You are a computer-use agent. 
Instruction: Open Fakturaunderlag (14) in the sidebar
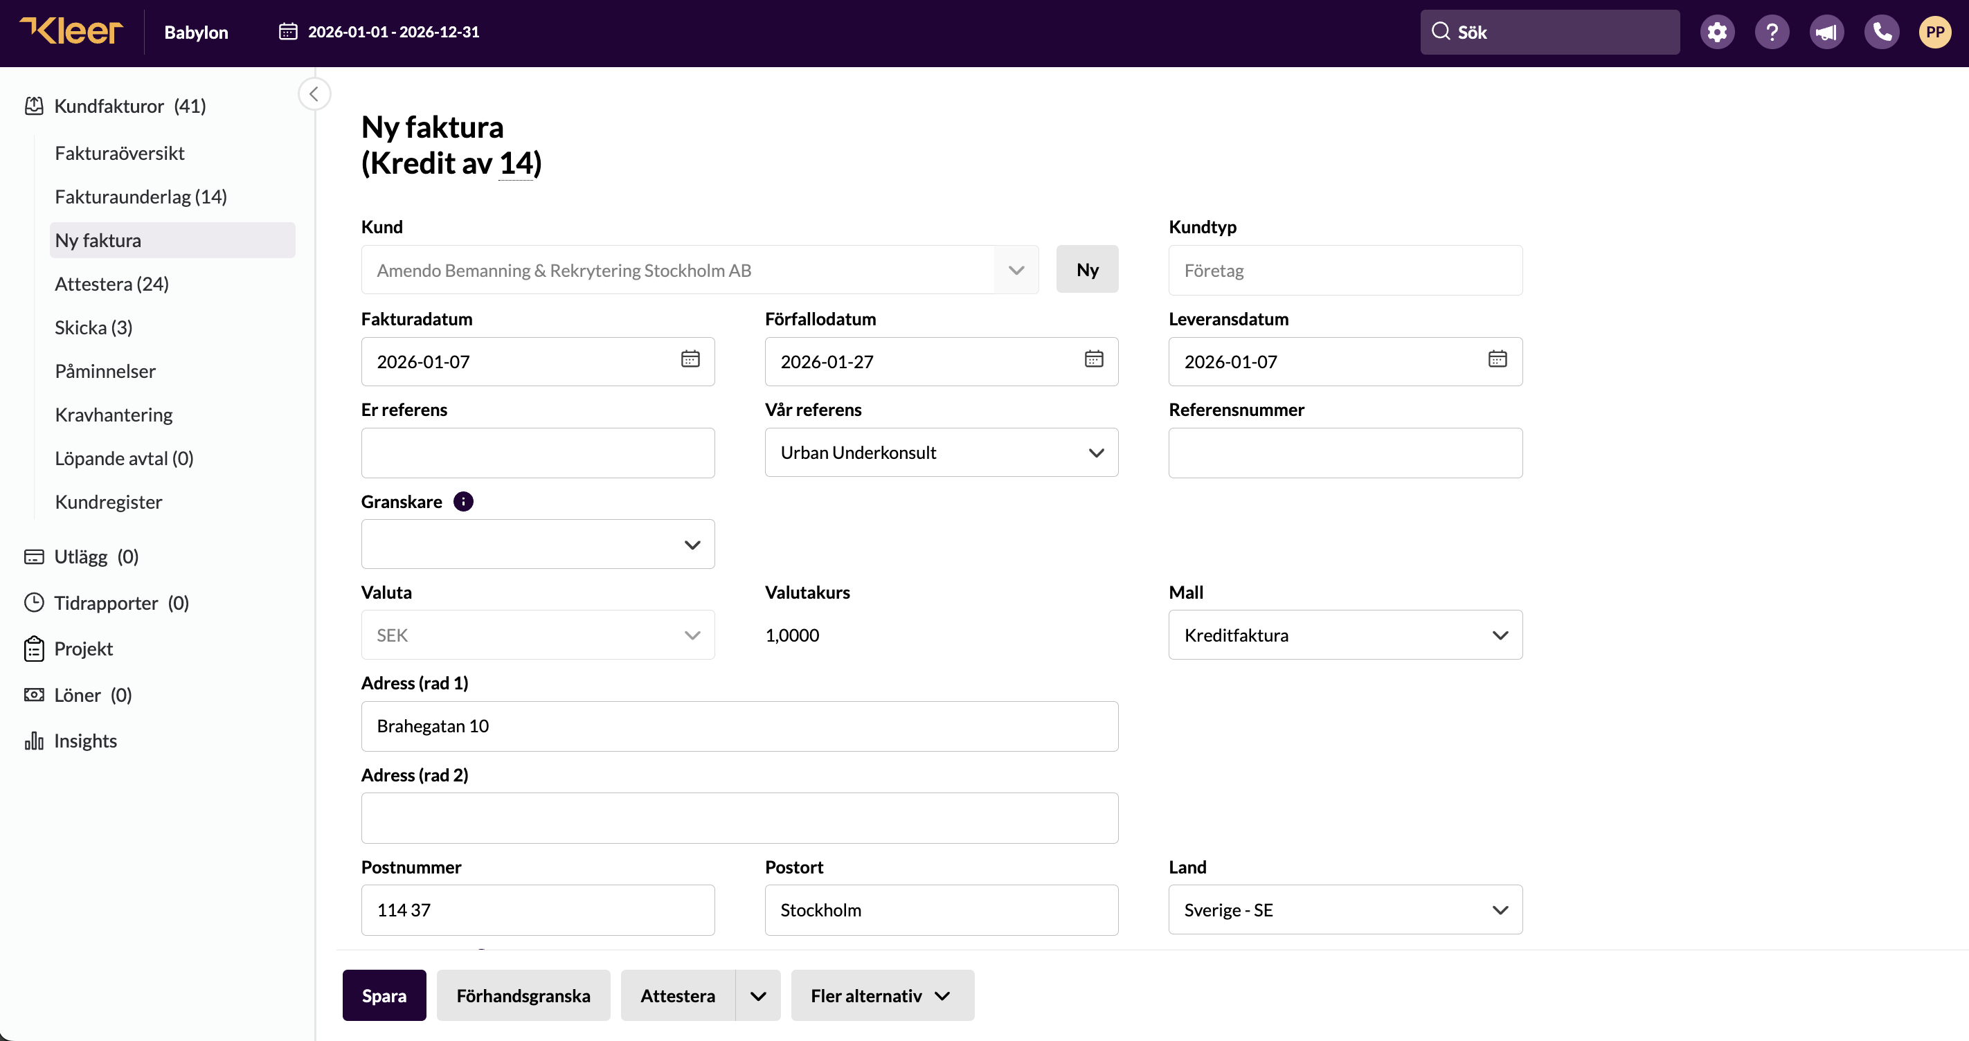click(x=141, y=197)
